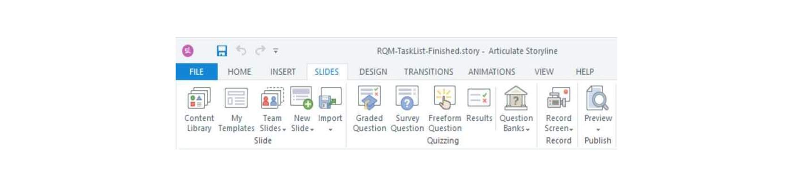Viewport: 793px width, 188px height.
Task: Open the Content Library
Action: [x=199, y=100]
